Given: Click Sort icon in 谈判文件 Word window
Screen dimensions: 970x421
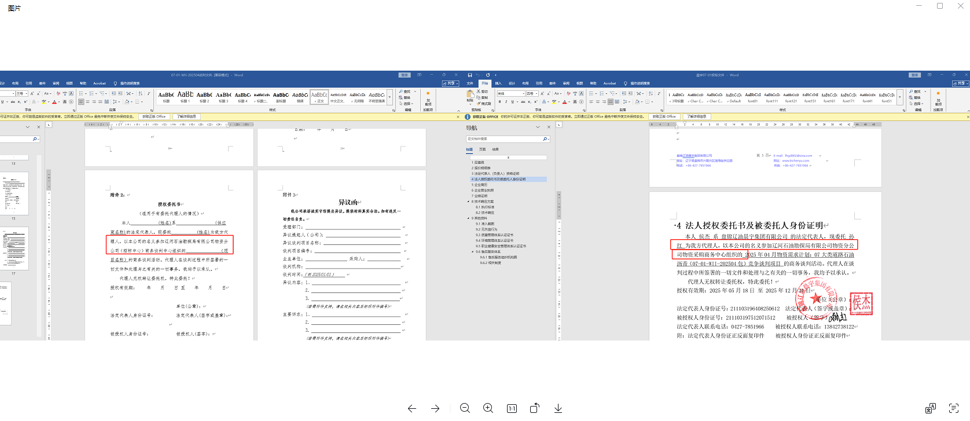Looking at the screenshot, I should (x=141, y=93).
